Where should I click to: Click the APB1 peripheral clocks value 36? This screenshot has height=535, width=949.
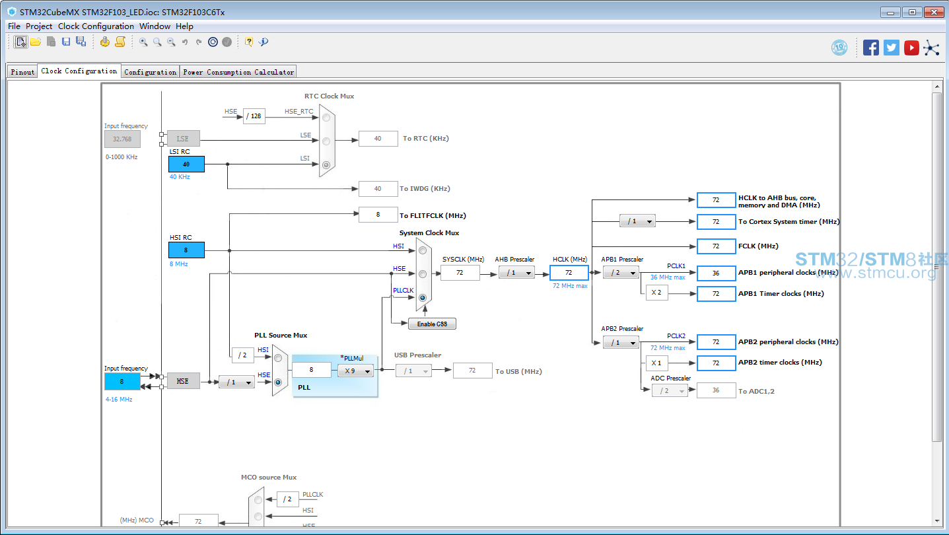click(x=716, y=273)
